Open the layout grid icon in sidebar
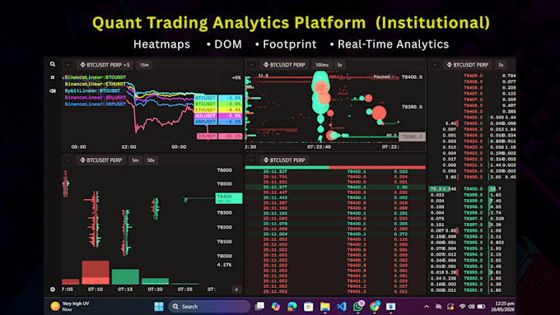 pyautogui.click(x=53, y=77)
